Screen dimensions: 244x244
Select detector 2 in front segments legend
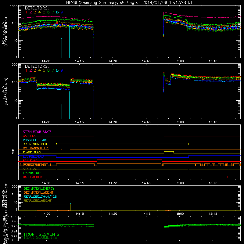[x=31, y=12]
